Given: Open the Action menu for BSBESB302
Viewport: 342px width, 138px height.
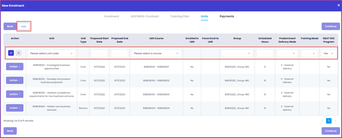Looking at the screenshot, I should tap(15, 80).
